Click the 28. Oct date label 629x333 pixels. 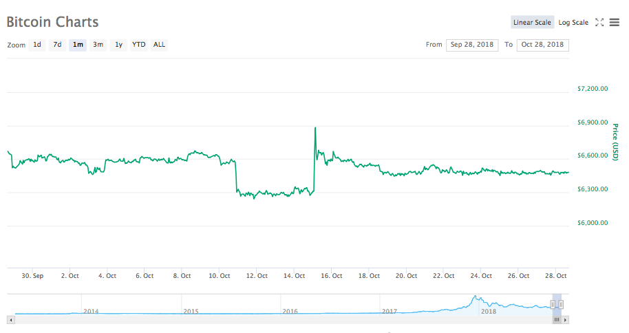pos(555,276)
